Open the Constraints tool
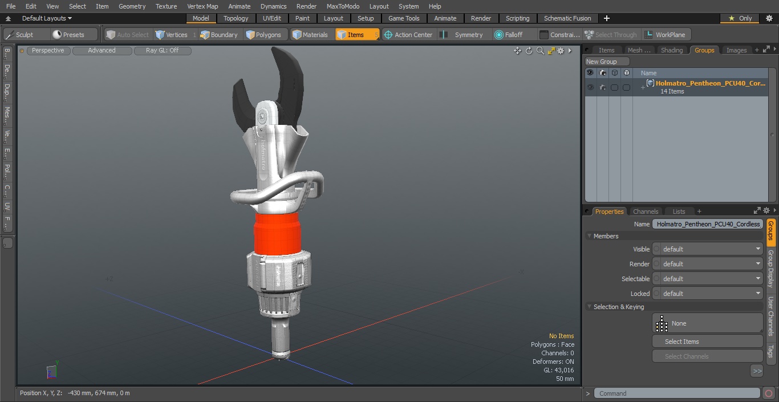The width and height of the screenshot is (779, 402). pos(560,35)
